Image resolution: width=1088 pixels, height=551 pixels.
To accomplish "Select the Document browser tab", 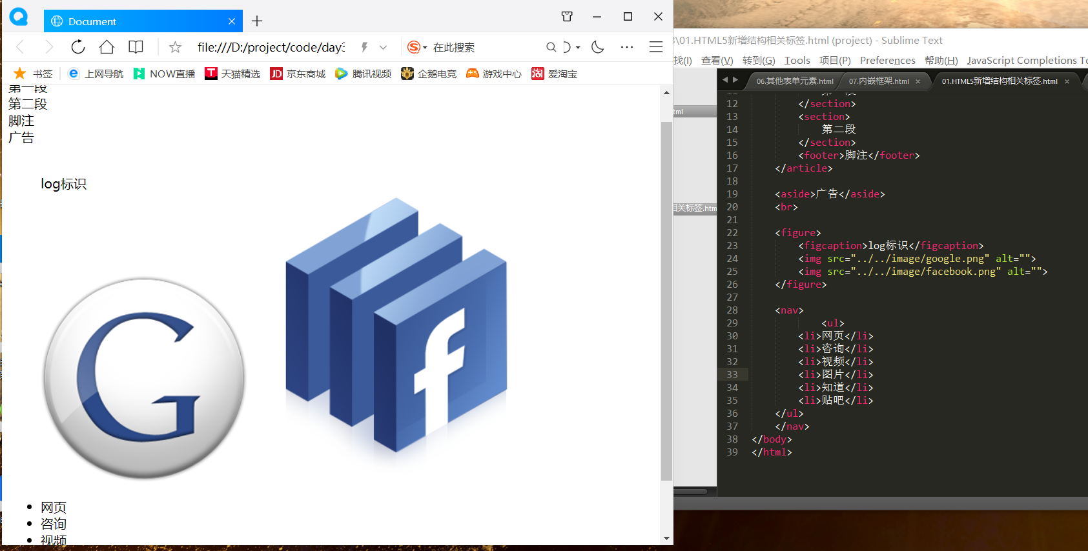I will click(x=143, y=21).
